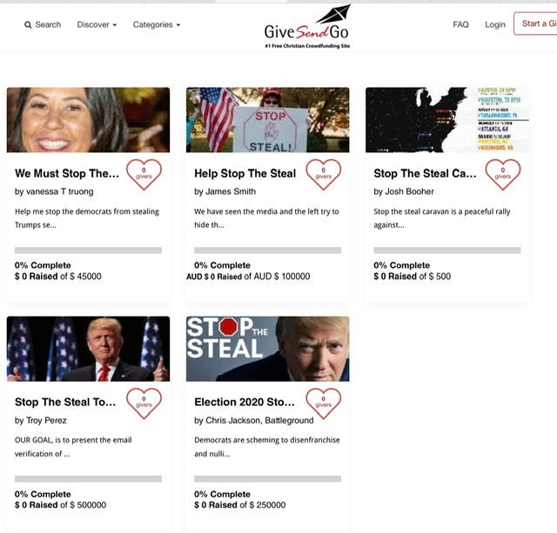Open the Help Stop The Steal title

(x=245, y=173)
